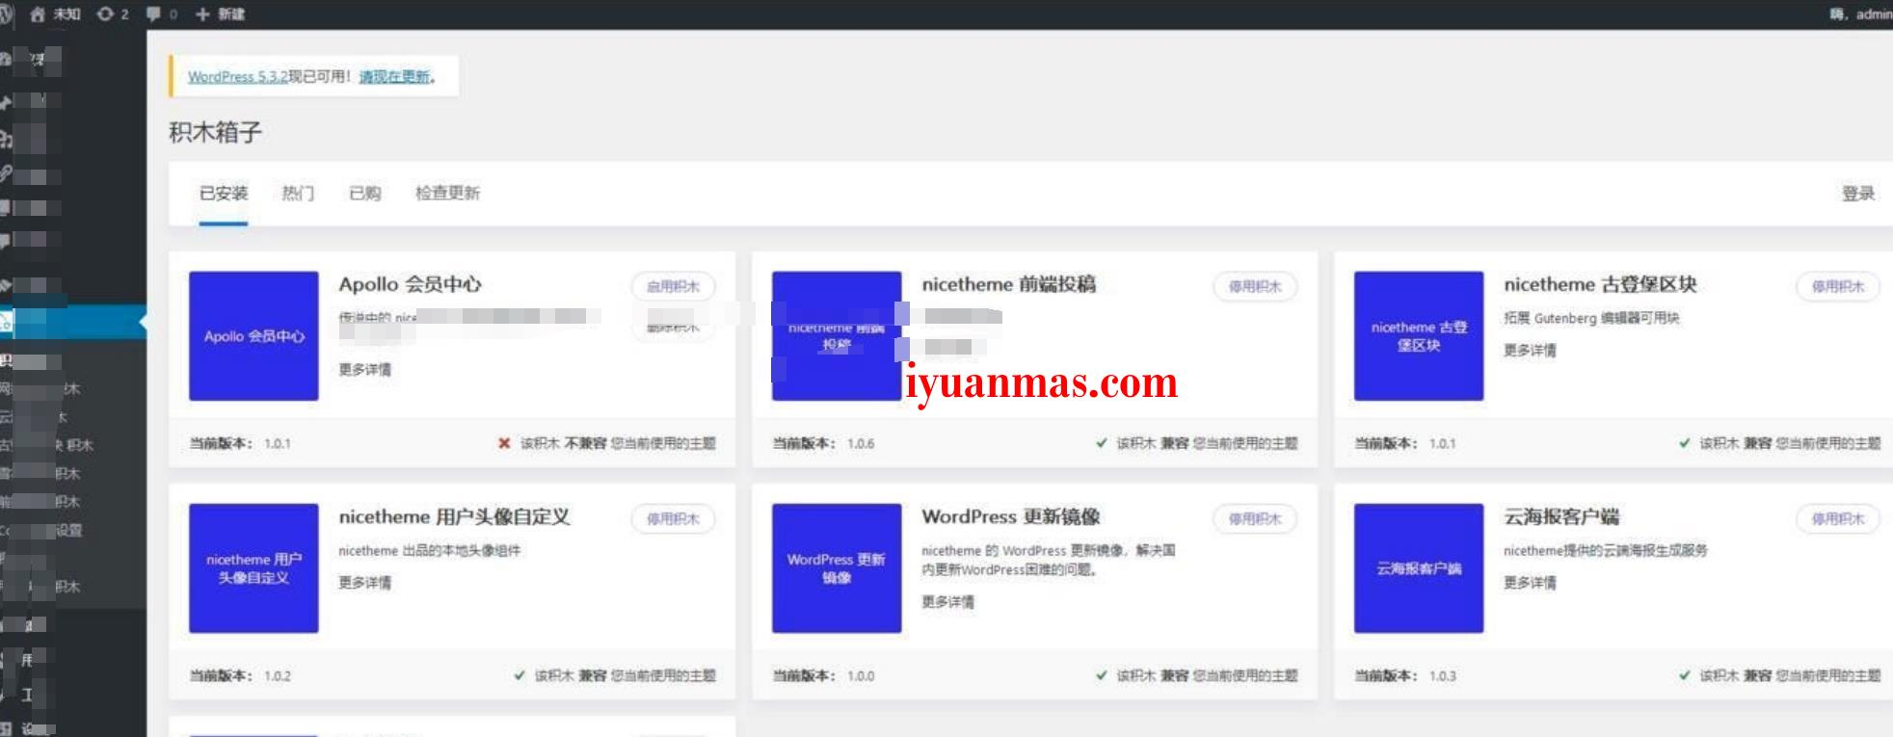1893x737 pixels.
Task: Click version 1.0.2 on 用户头像自定义 card
Action: (x=278, y=675)
